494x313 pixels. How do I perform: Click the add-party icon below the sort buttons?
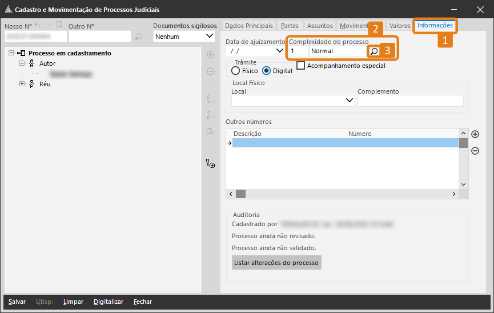[x=210, y=164]
